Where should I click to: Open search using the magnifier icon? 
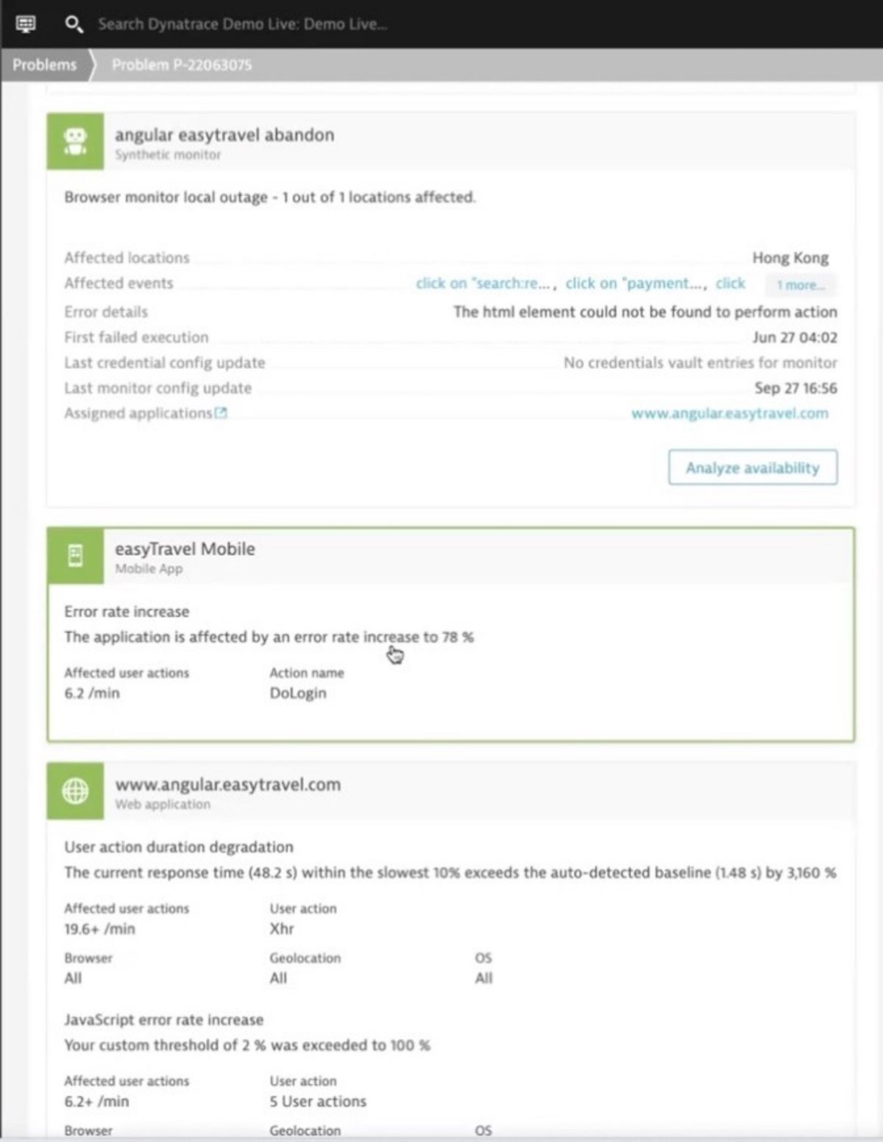(73, 24)
